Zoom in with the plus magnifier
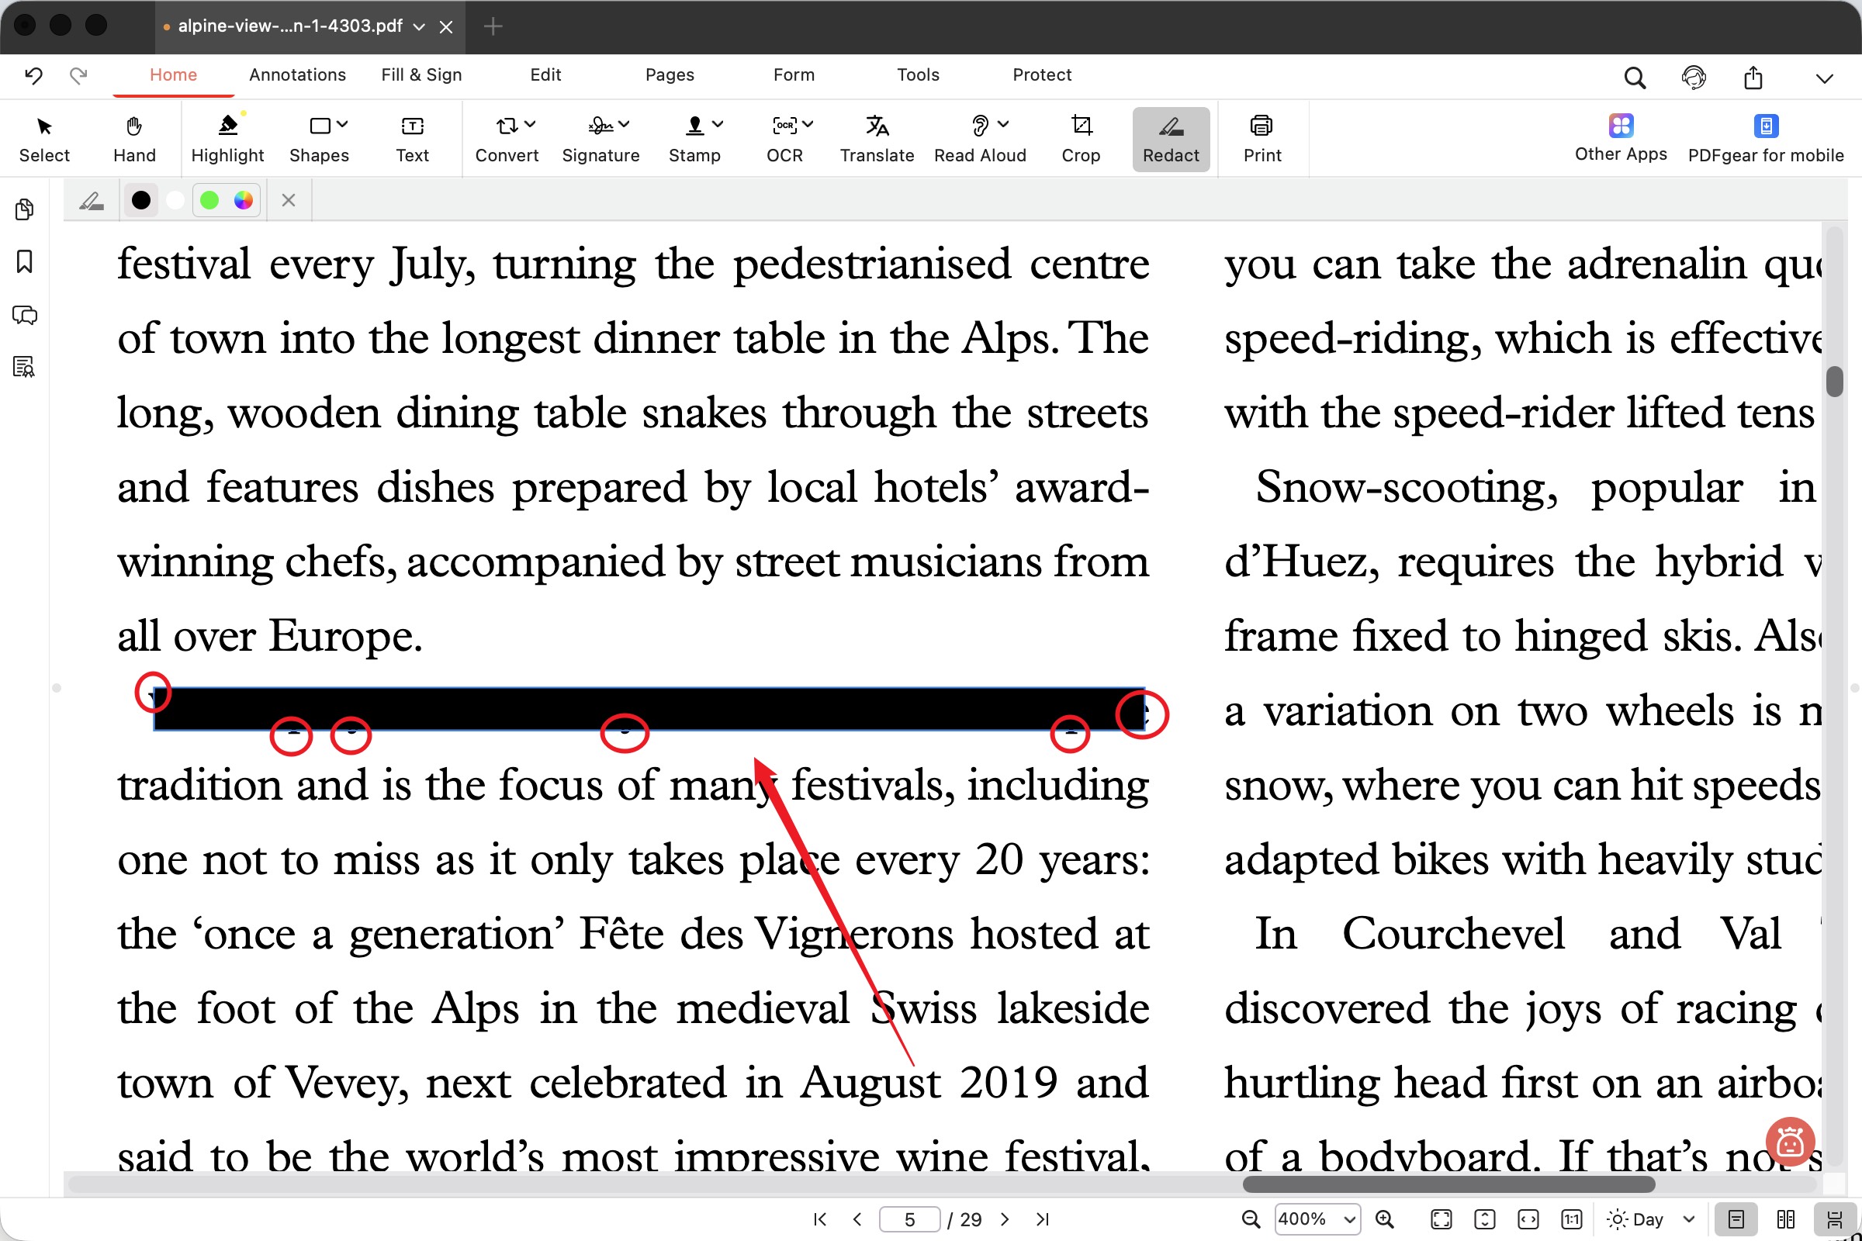Viewport: 1862px width, 1241px height. click(1385, 1219)
